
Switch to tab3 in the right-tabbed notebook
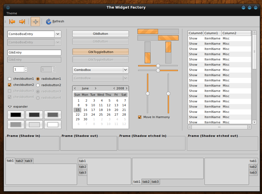pyautogui.click(x=253, y=173)
